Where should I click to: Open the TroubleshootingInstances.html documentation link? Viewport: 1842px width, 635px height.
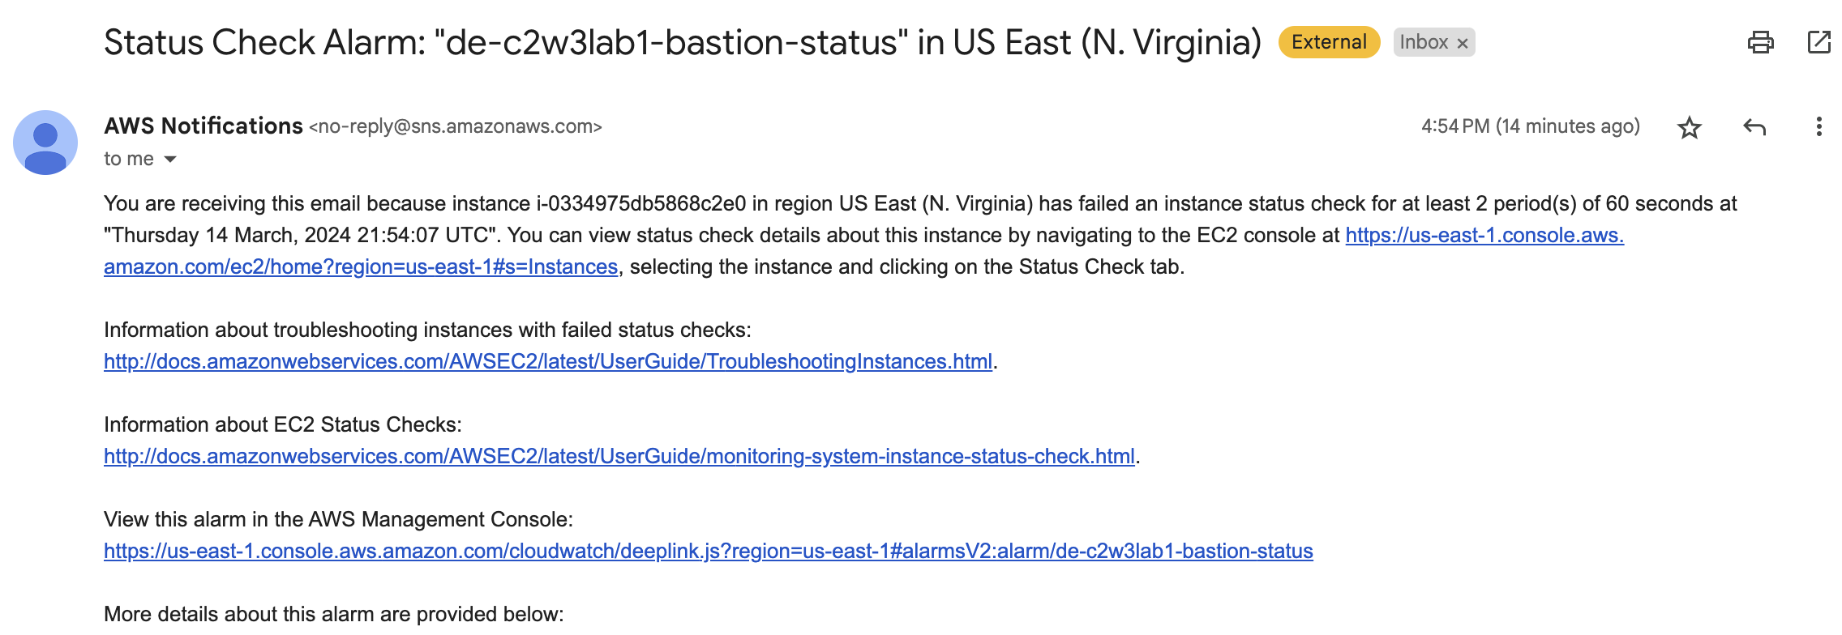coord(548,361)
